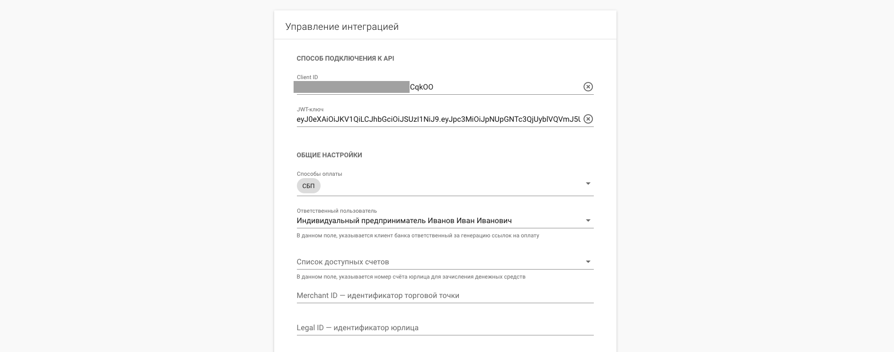Click the hint about зачисления денежных средств
894x352 pixels.
(411, 277)
